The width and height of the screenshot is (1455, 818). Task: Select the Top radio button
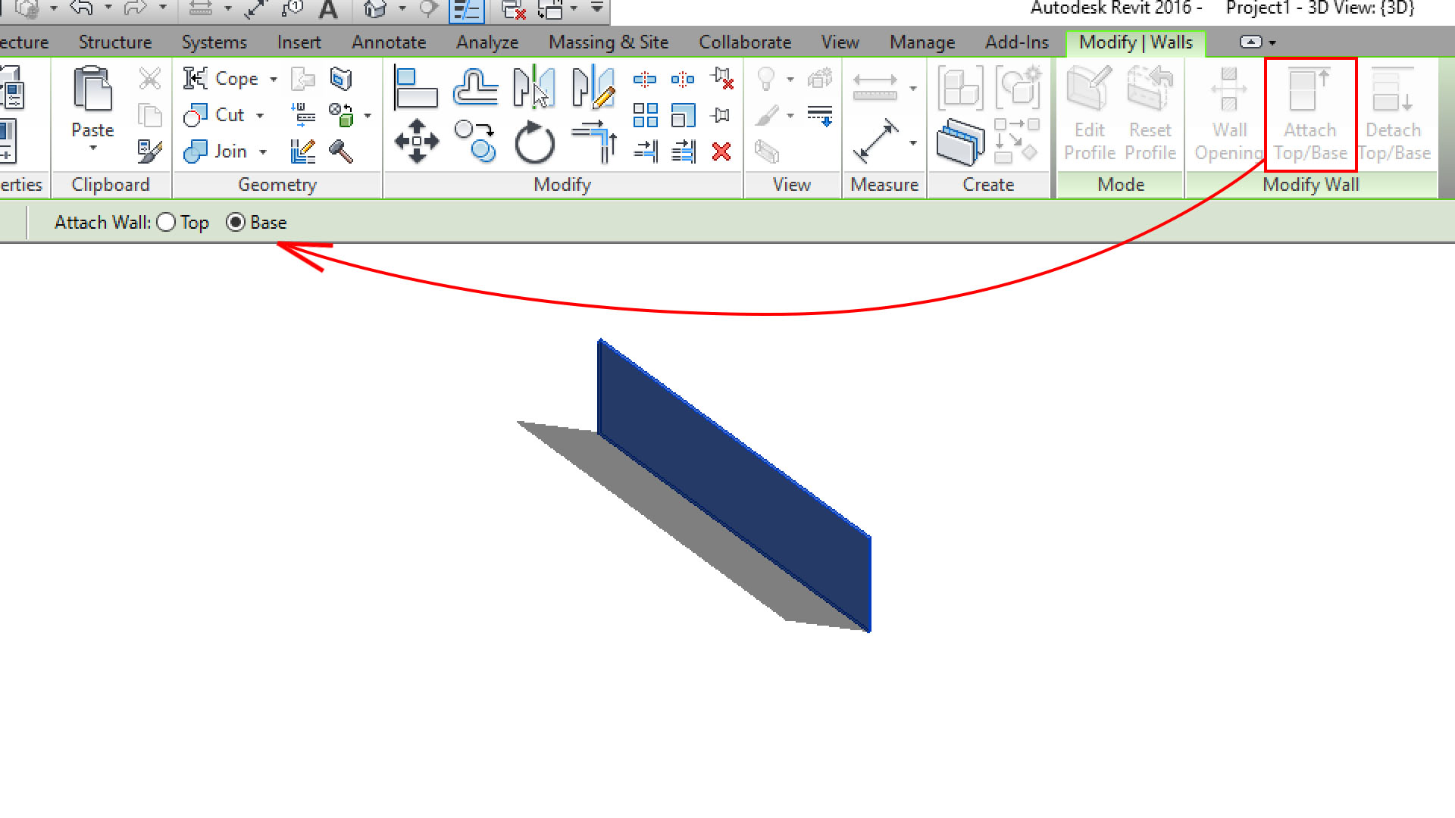click(x=166, y=223)
